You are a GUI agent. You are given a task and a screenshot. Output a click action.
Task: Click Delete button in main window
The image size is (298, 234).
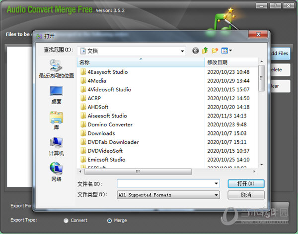point(280,69)
